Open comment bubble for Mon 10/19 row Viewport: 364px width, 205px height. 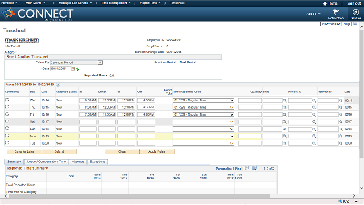coord(7,136)
